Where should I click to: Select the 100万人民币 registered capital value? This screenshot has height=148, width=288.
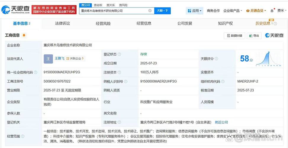coord(149,72)
